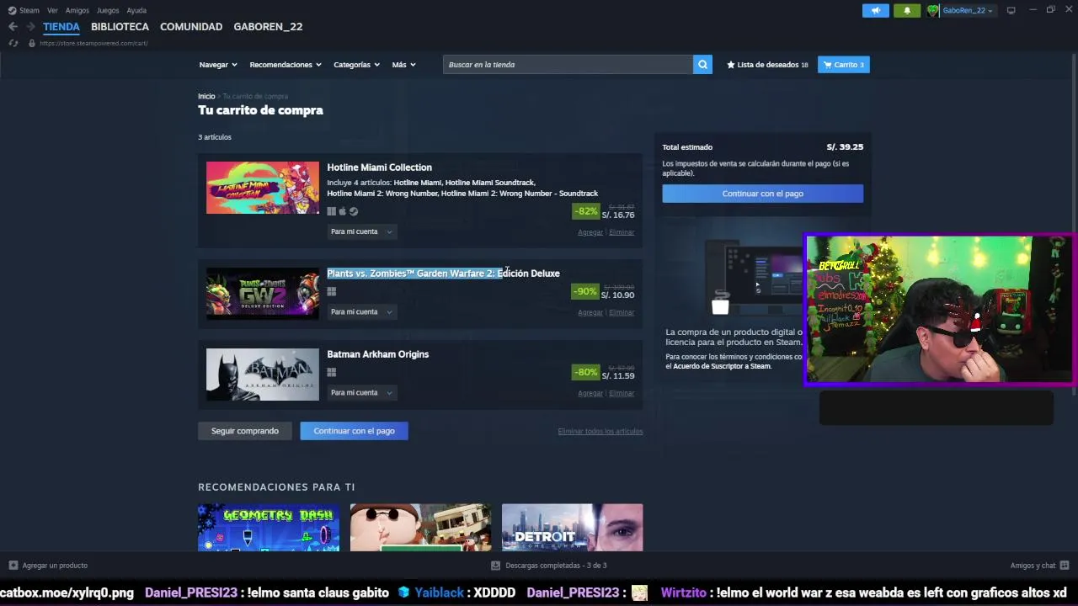Expand the Navegar store menu
This screenshot has width=1078, height=606.
click(218, 65)
